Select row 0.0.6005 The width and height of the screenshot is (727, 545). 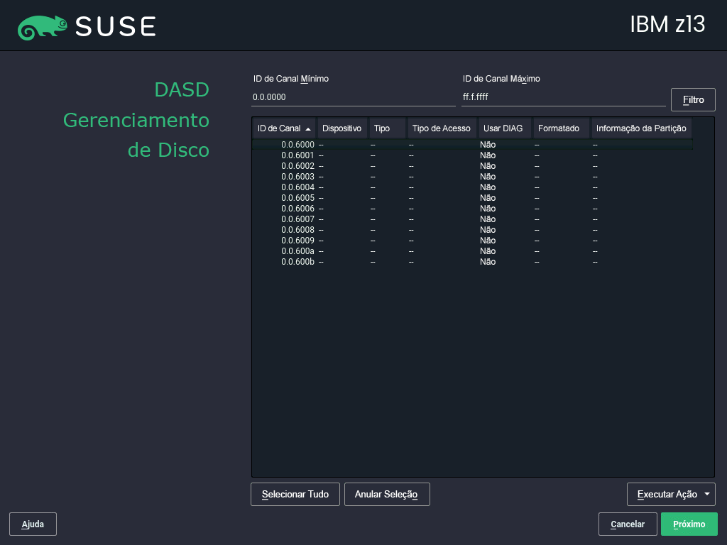tap(472, 198)
